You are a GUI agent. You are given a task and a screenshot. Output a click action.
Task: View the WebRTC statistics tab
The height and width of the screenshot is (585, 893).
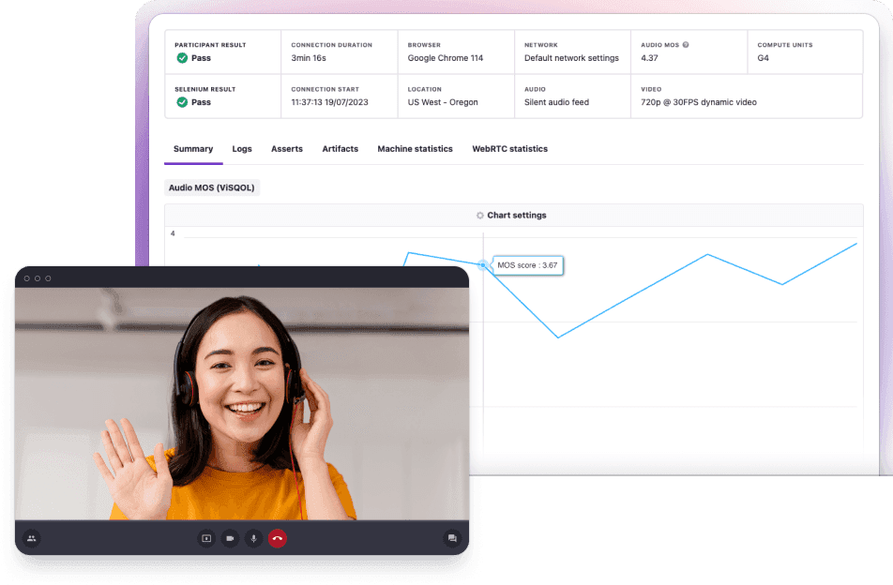click(509, 149)
